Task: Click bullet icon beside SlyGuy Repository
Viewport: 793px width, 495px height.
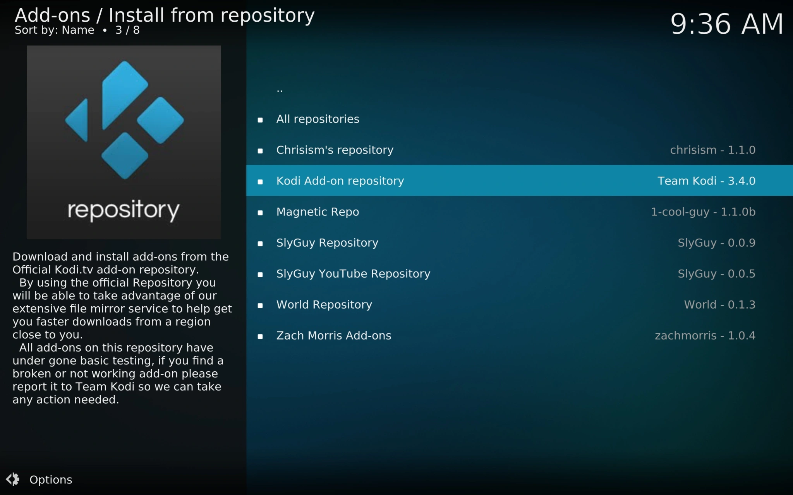Action: tap(260, 244)
